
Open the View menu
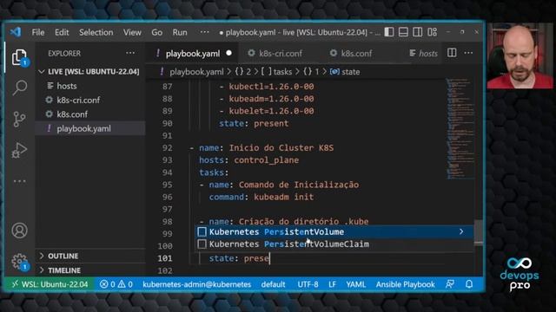132,32
